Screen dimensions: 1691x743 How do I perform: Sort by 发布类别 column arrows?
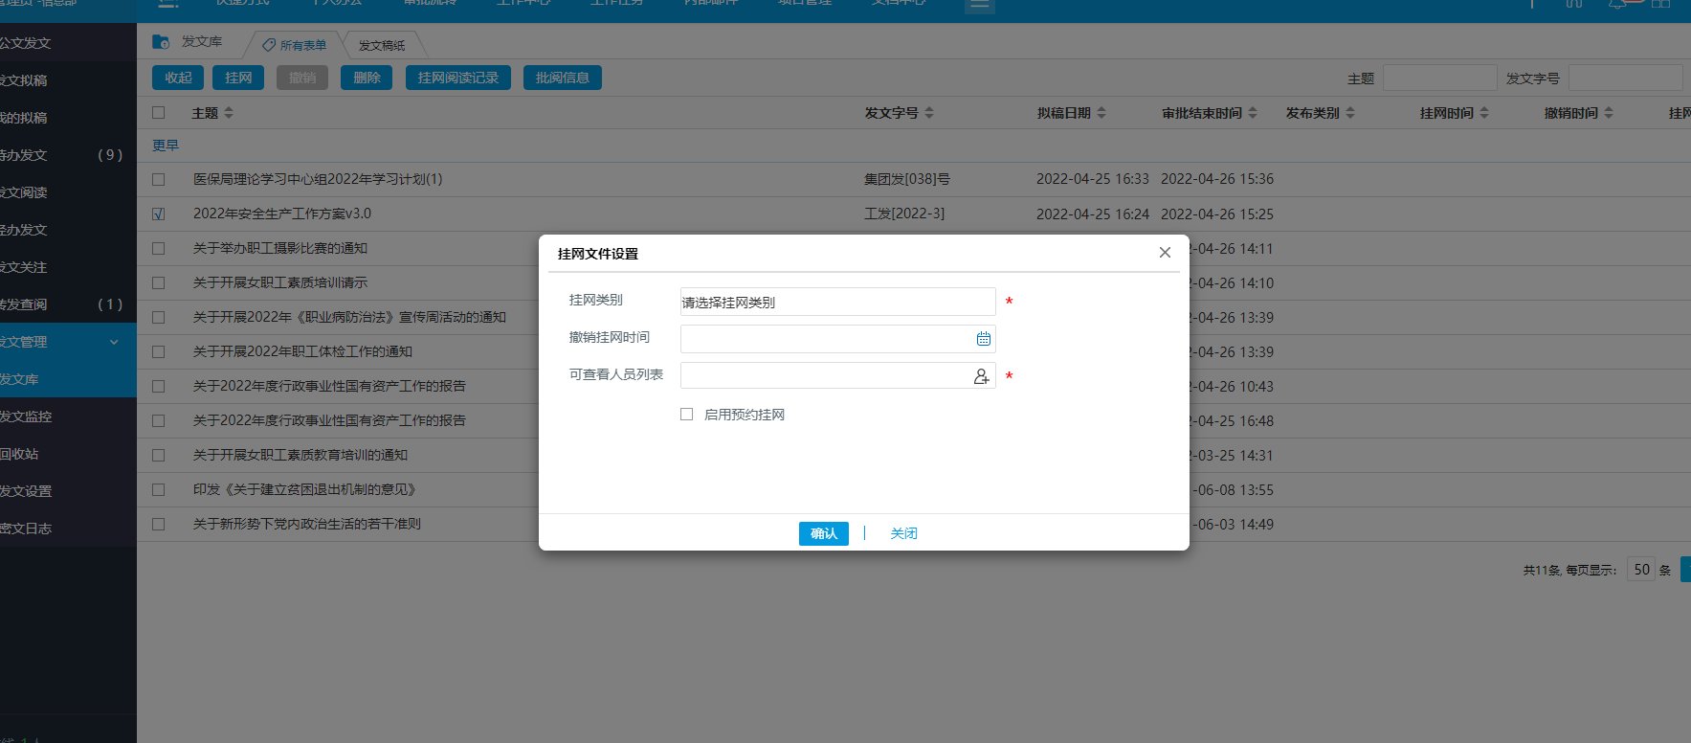point(1350,113)
